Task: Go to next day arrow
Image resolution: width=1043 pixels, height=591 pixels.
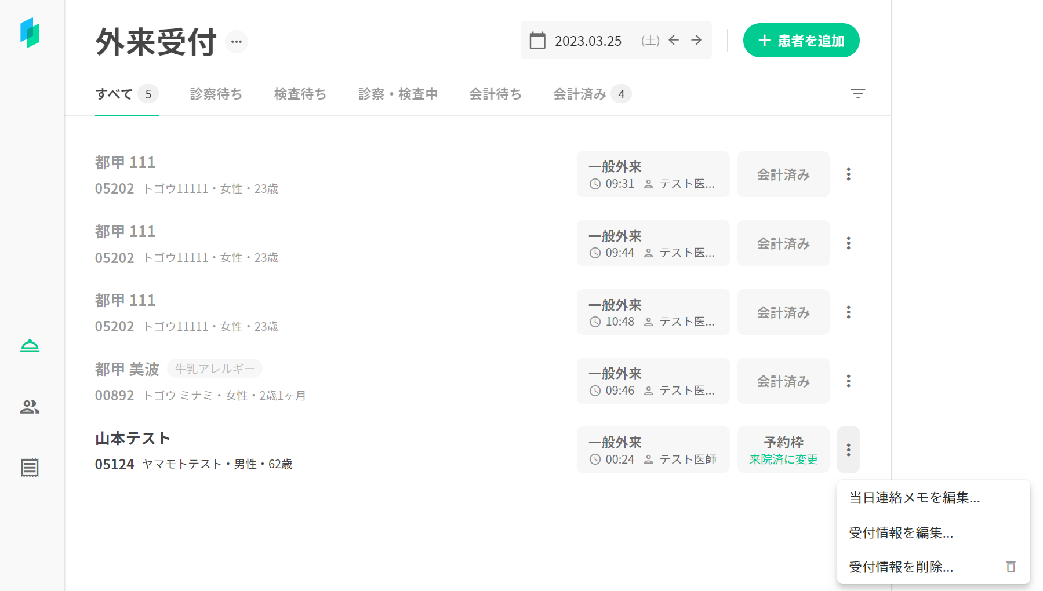Action: 696,40
